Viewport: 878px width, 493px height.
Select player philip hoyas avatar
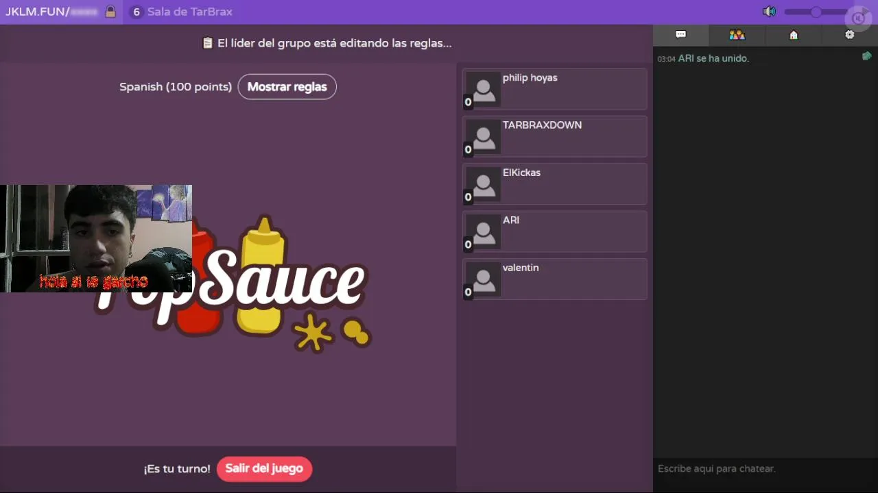[484, 90]
